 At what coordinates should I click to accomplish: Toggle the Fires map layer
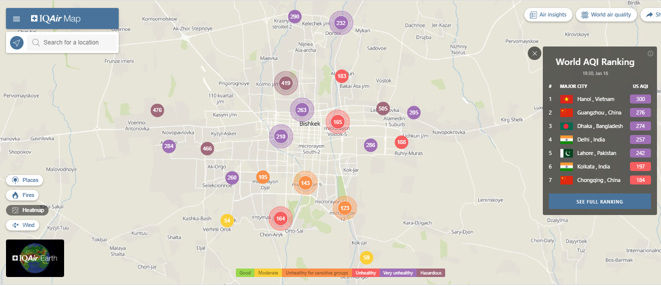click(24, 195)
